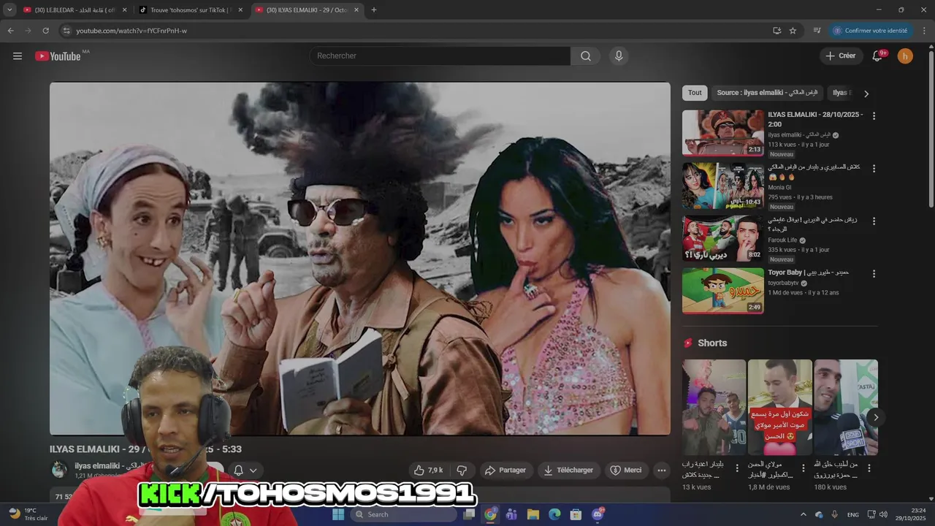The image size is (935, 526).
Task: Open the ilyas elmaliki channel avatar
Action: pos(59,470)
